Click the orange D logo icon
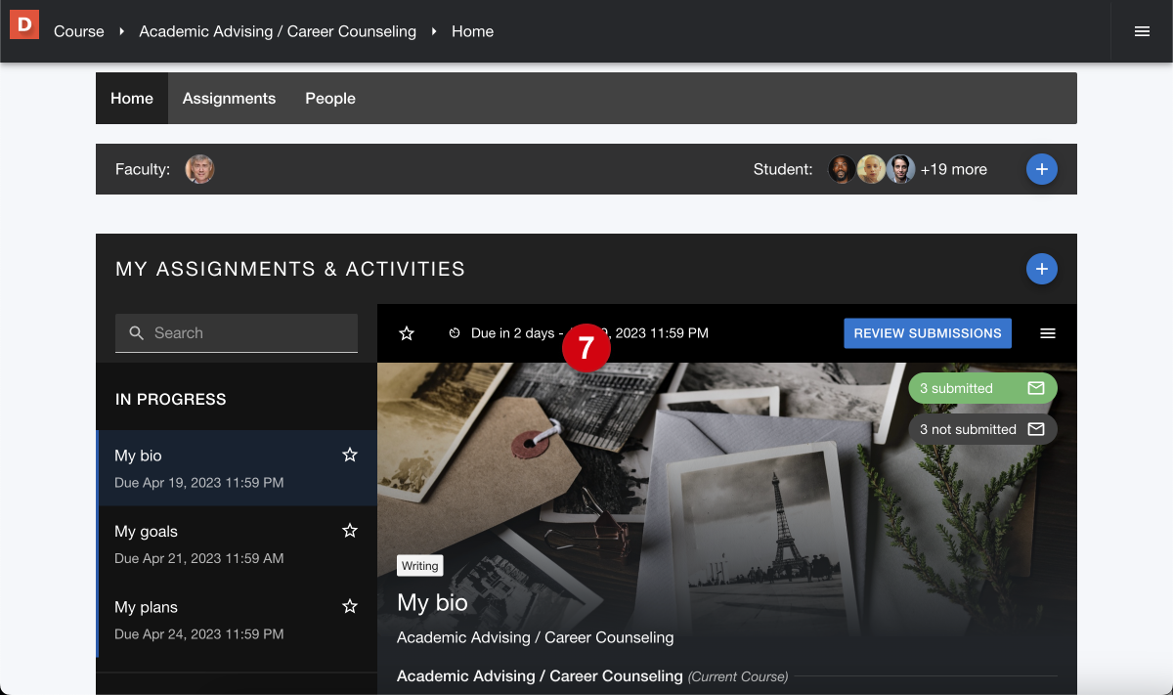Image resolution: width=1173 pixels, height=695 pixels. click(x=24, y=24)
